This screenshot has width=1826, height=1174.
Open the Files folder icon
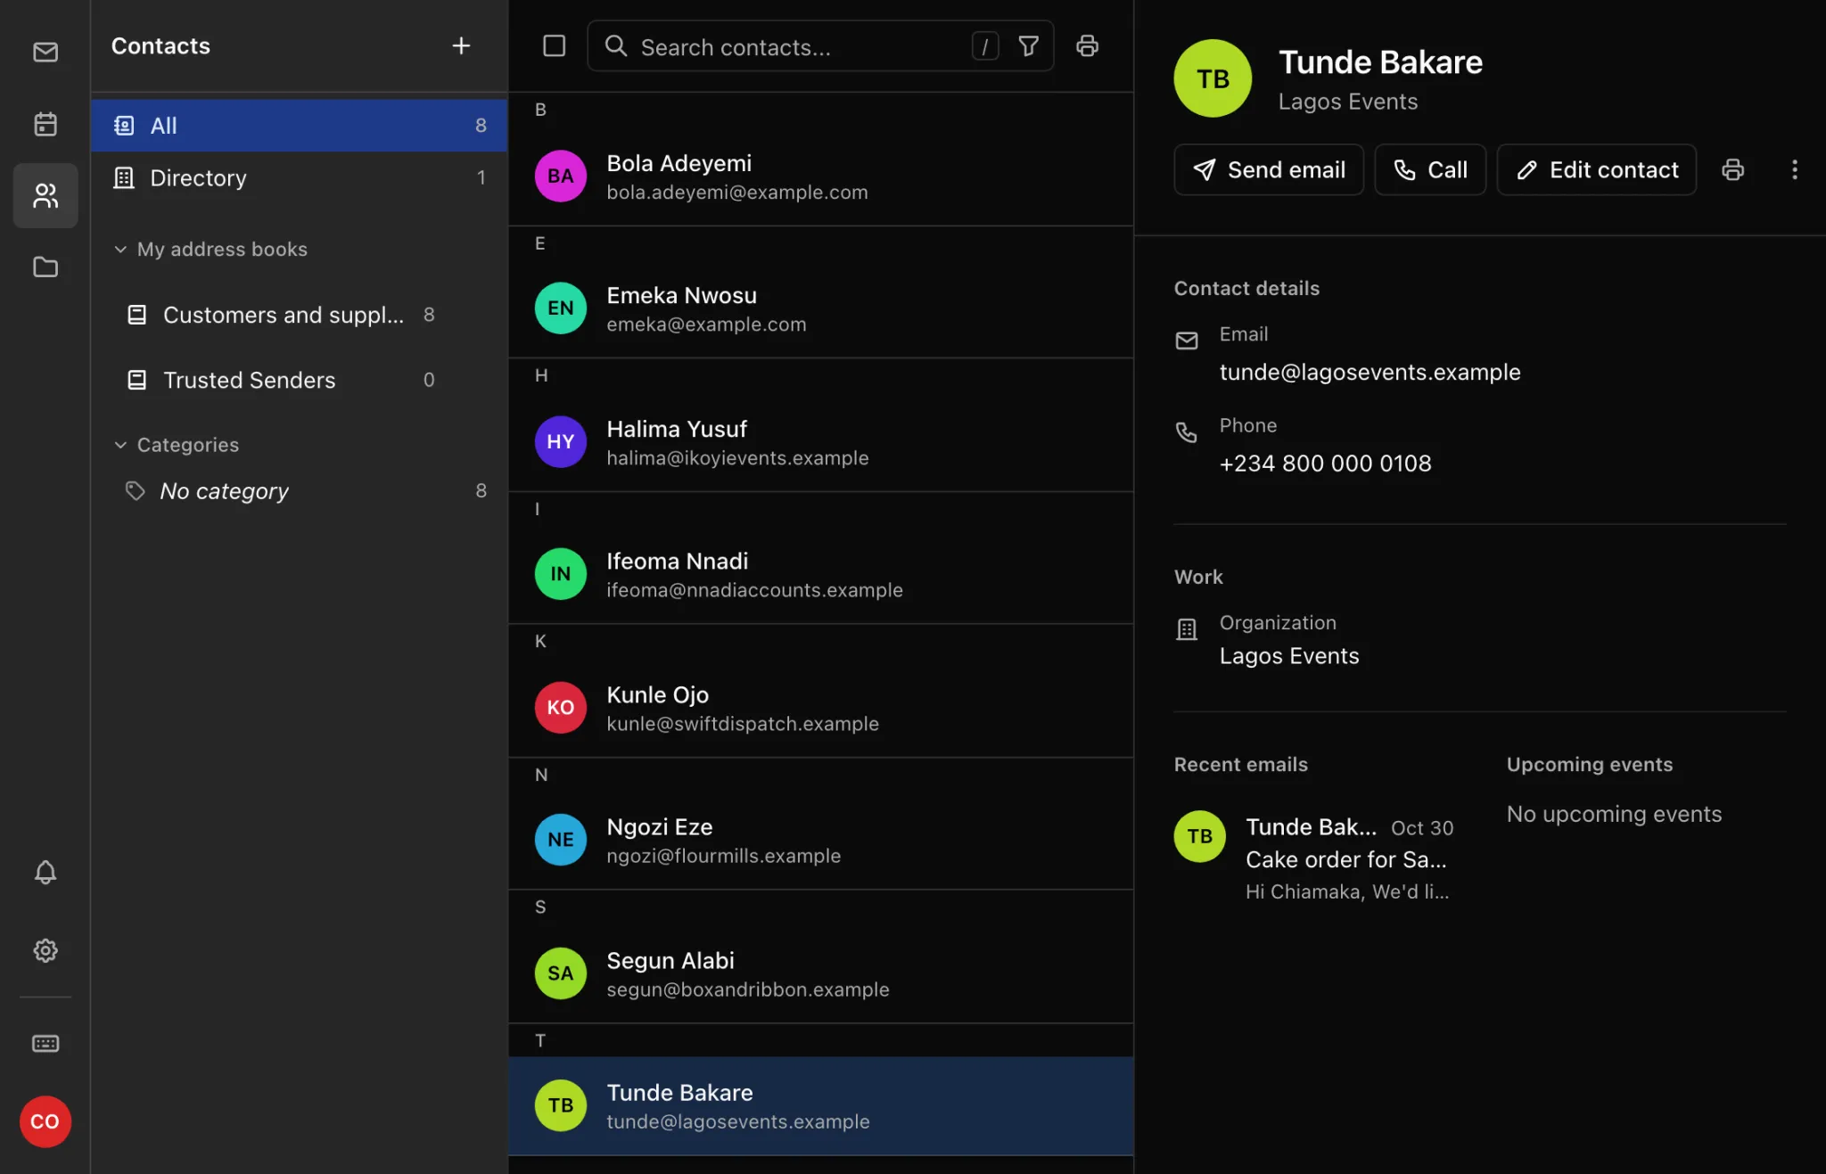[x=45, y=267]
